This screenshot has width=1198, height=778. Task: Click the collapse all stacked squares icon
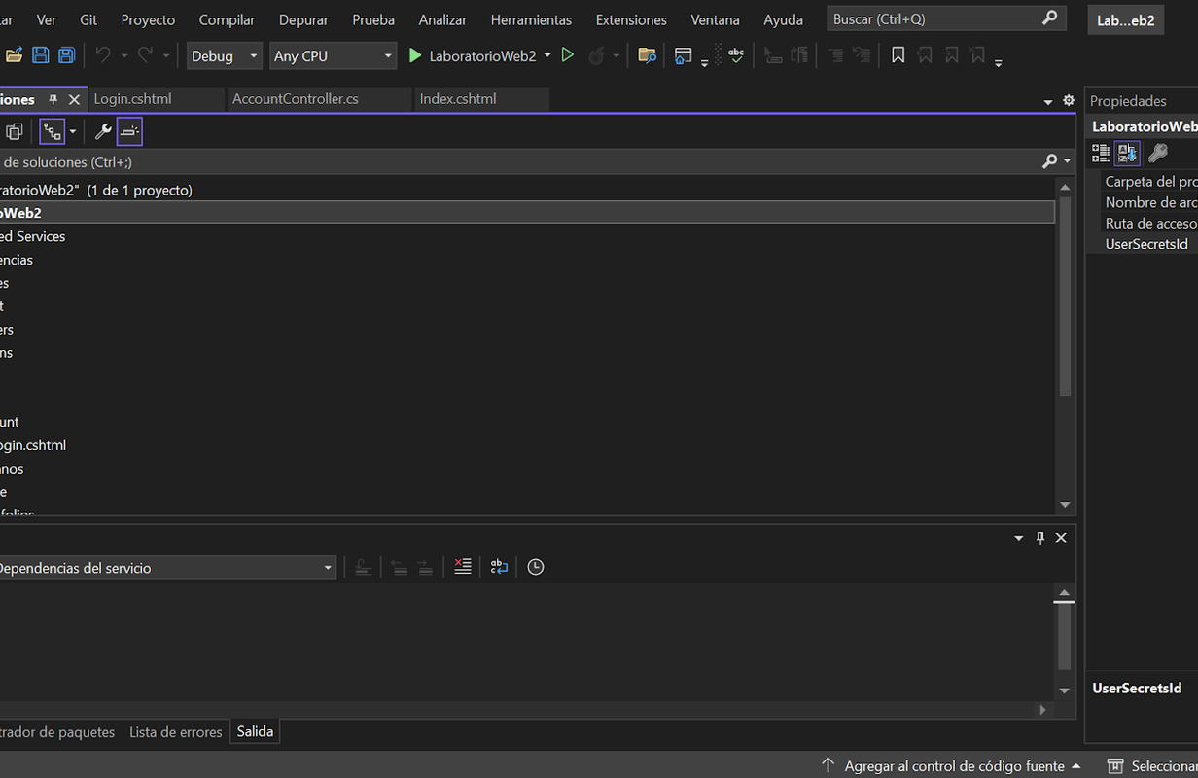click(x=15, y=131)
